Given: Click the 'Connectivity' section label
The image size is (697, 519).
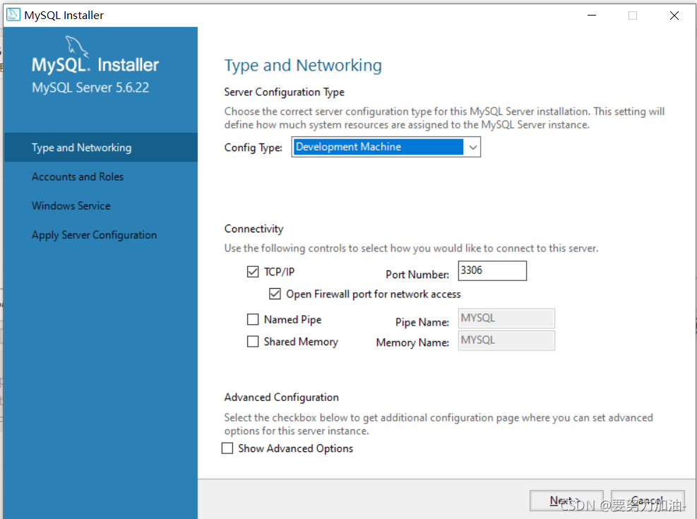Looking at the screenshot, I should (x=254, y=229).
